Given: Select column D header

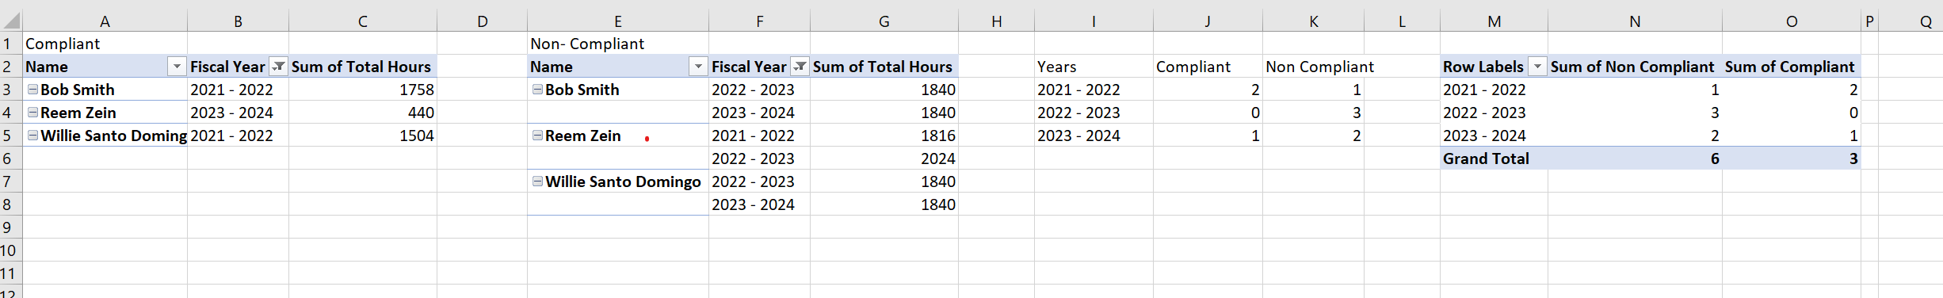Looking at the screenshot, I should 483,21.
